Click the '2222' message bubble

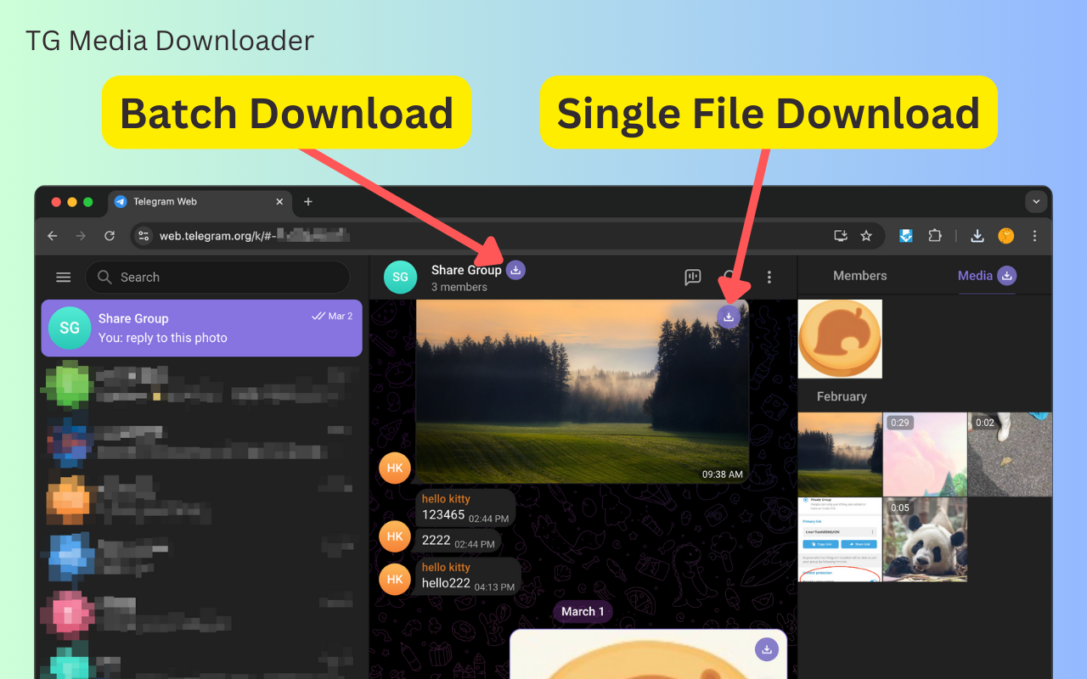tap(459, 542)
